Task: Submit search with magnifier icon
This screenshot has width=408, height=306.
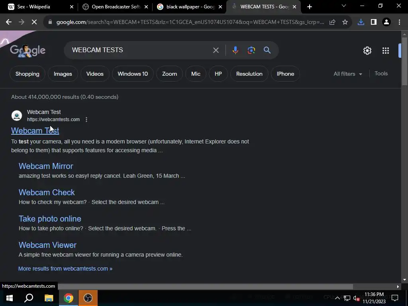Action: click(x=267, y=50)
